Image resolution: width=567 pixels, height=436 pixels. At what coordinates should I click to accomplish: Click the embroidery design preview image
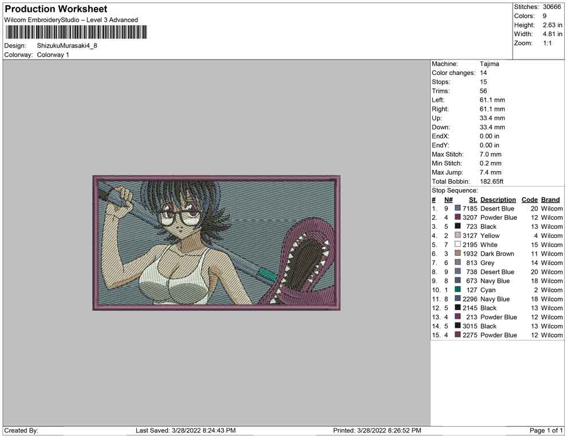(216, 243)
